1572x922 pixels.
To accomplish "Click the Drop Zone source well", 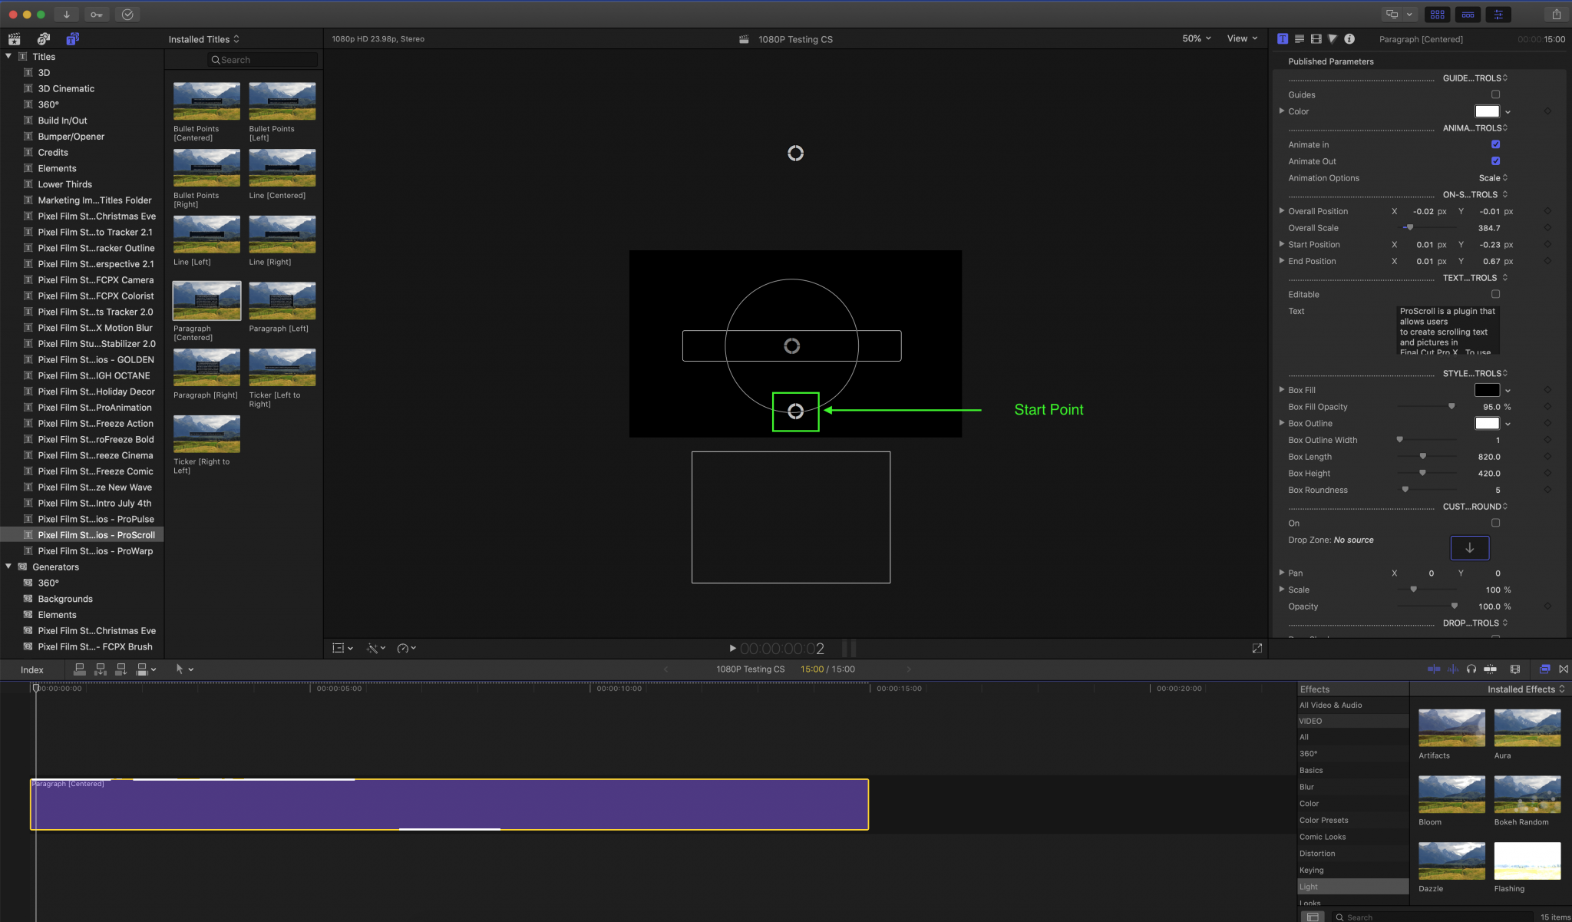I will point(1469,548).
